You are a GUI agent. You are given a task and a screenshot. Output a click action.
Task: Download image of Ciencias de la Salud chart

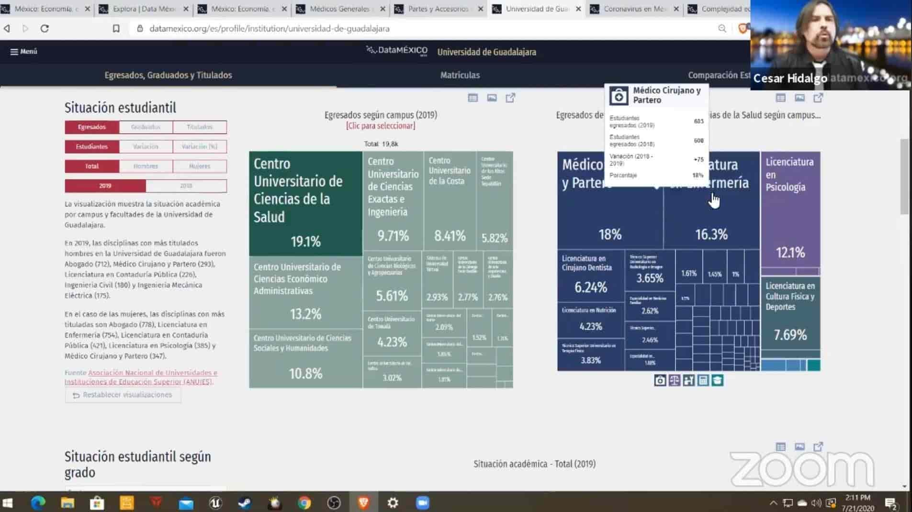click(799, 98)
